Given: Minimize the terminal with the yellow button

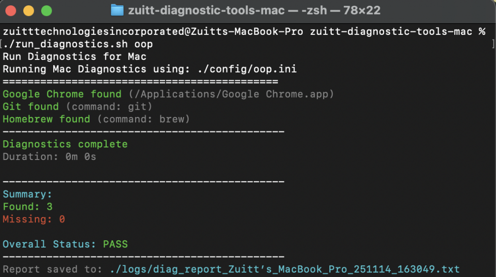Looking at the screenshot, I should click(29, 10).
